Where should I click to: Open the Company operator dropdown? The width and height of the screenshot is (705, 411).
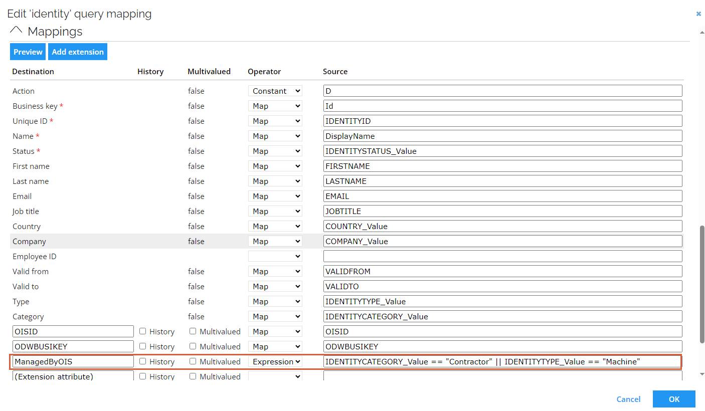(x=275, y=241)
